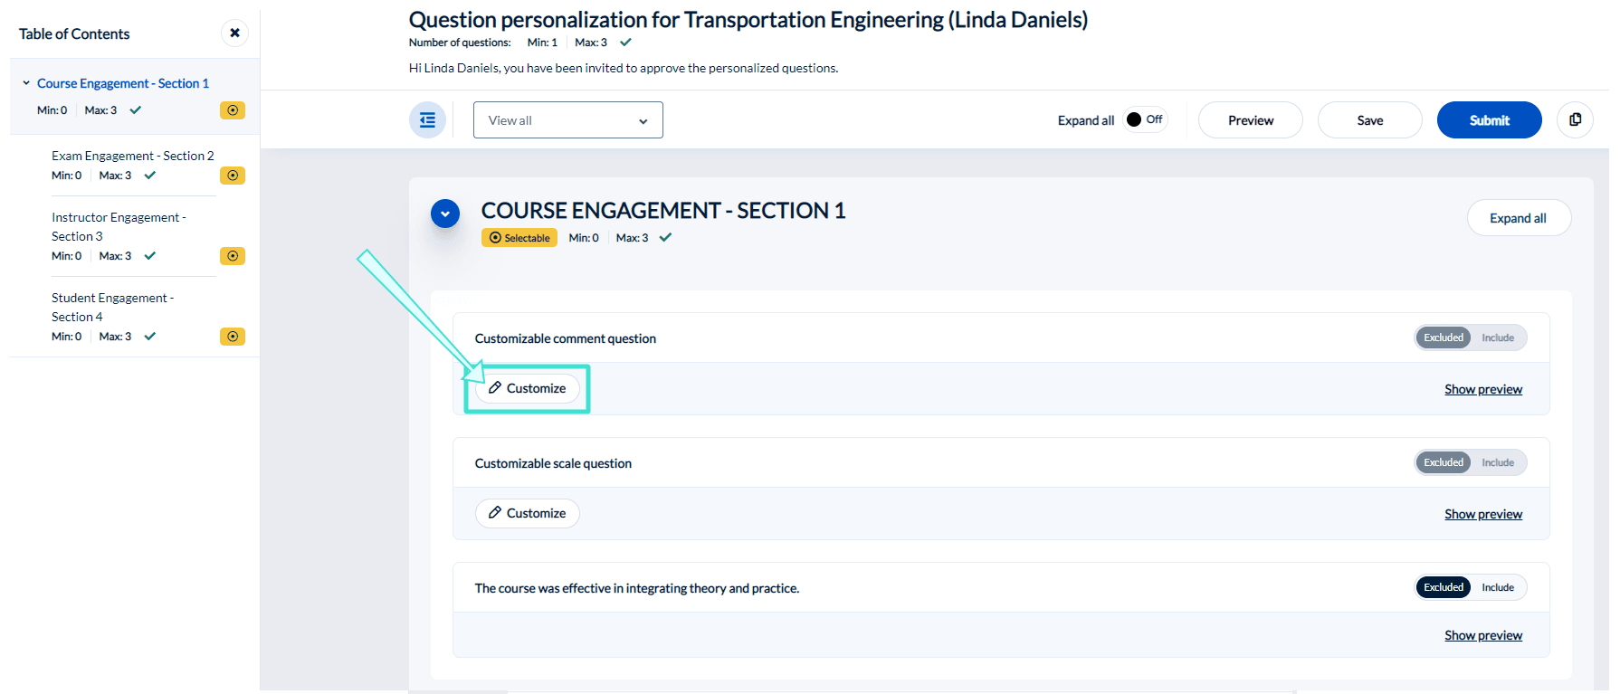Screen dimensions: 1620x694
Task: Customize the scale question
Action: [528, 513]
